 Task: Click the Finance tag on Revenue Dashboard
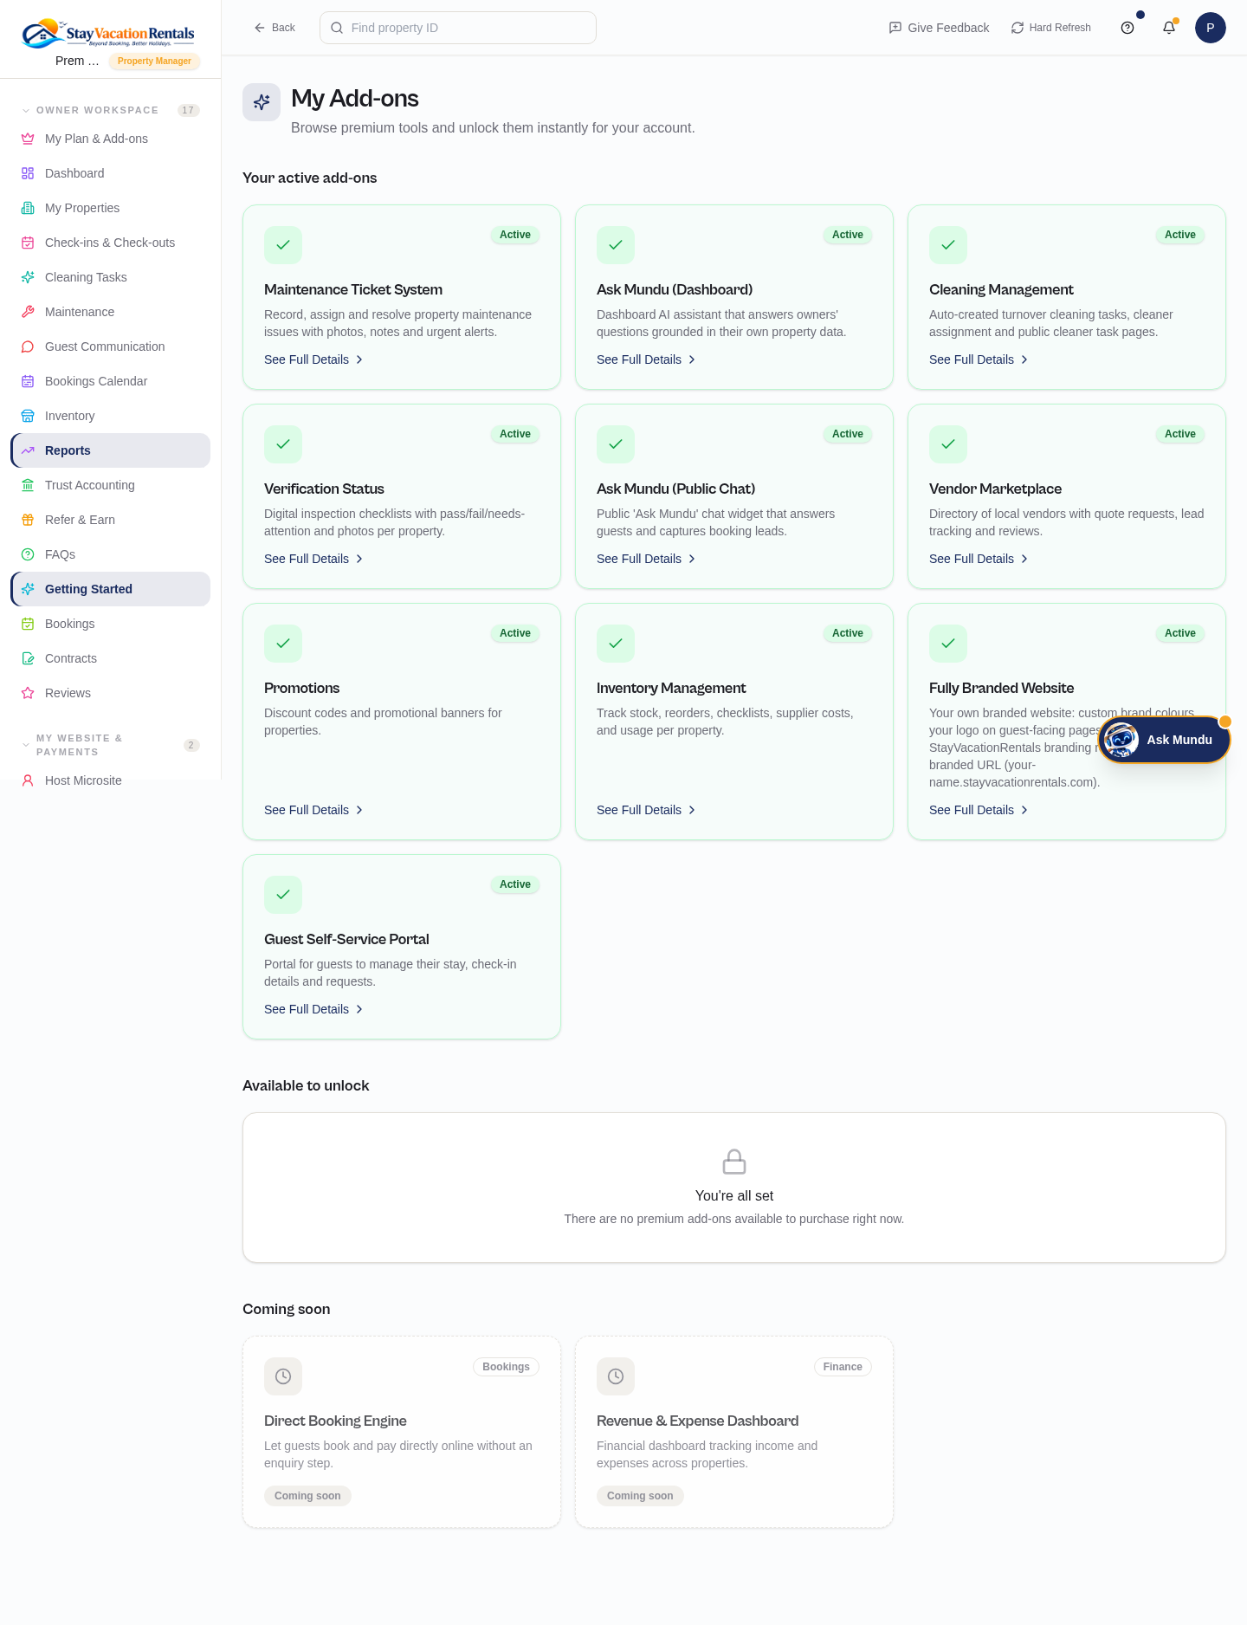[x=843, y=1367]
